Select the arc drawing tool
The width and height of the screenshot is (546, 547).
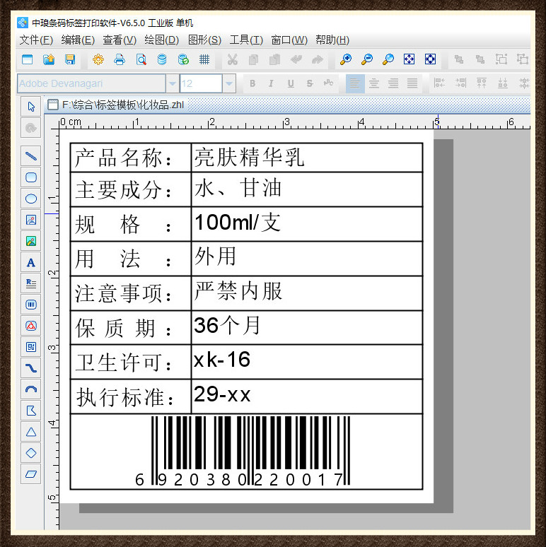[x=31, y=389]
